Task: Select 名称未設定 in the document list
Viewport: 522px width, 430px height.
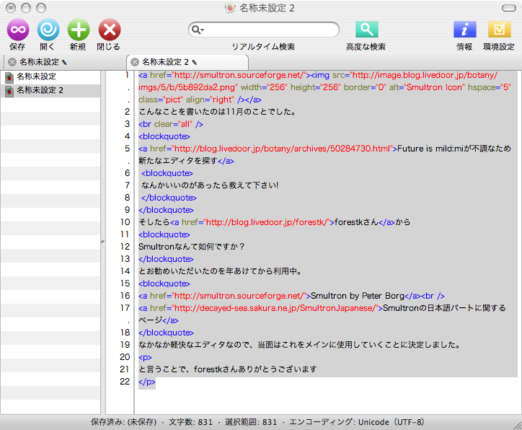Action: (x=36, y=76)
